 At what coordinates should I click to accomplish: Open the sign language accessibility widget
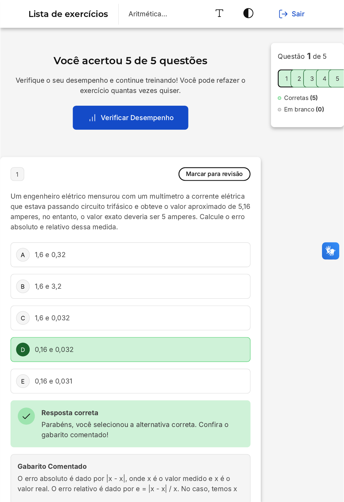(330, 251)
